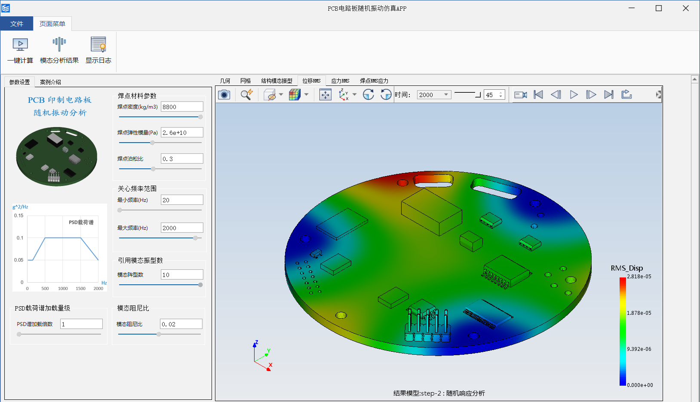
Task: Click the PSD谱加载倍数 slider handle
Action: pos(19,334)
